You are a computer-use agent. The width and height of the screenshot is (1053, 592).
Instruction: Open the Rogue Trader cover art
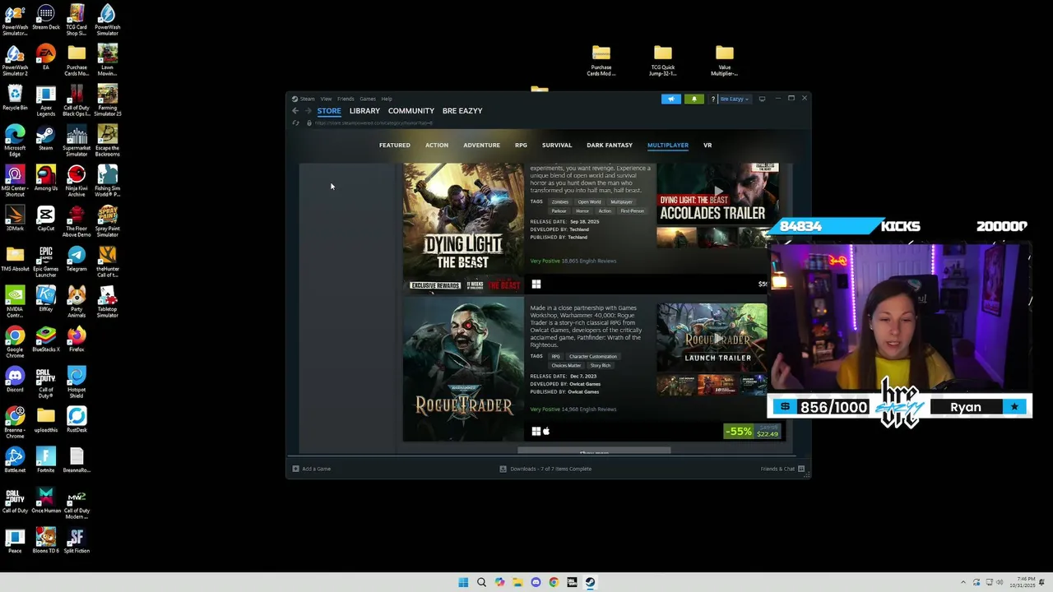click(x=463, y=369)
